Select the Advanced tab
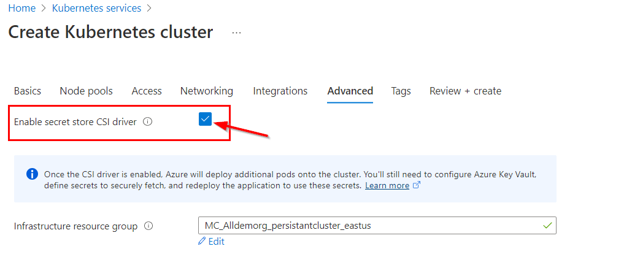The width and height of the screenshot is (632, 276). (x=350, y=91)
